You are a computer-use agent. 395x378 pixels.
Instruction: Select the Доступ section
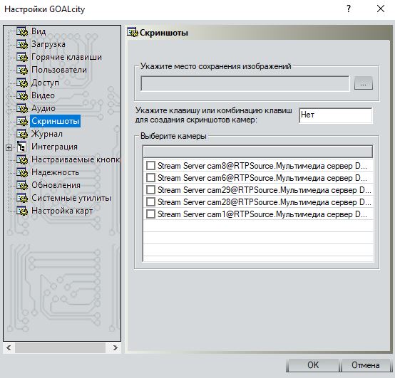pyautogui.click(x=45, y=83)
